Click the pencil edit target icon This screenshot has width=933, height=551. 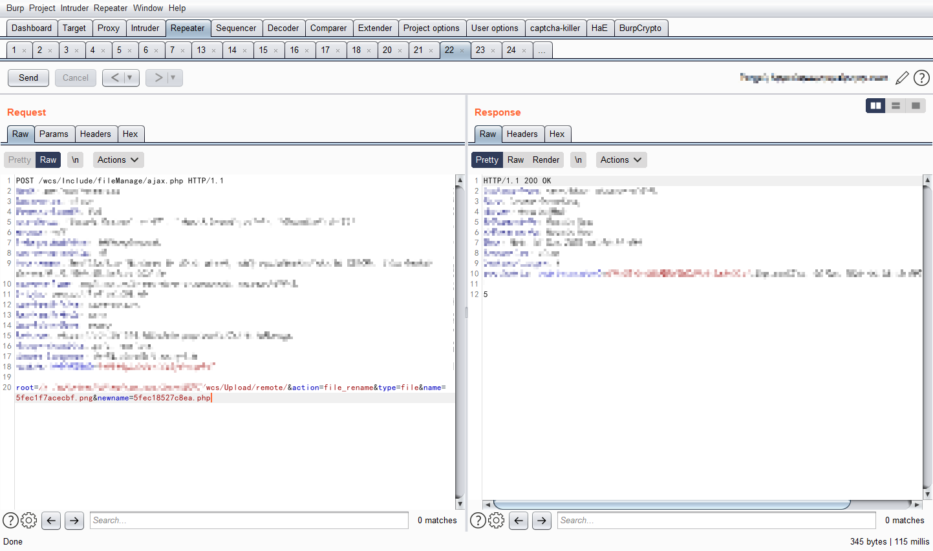(x=902, y=78)
